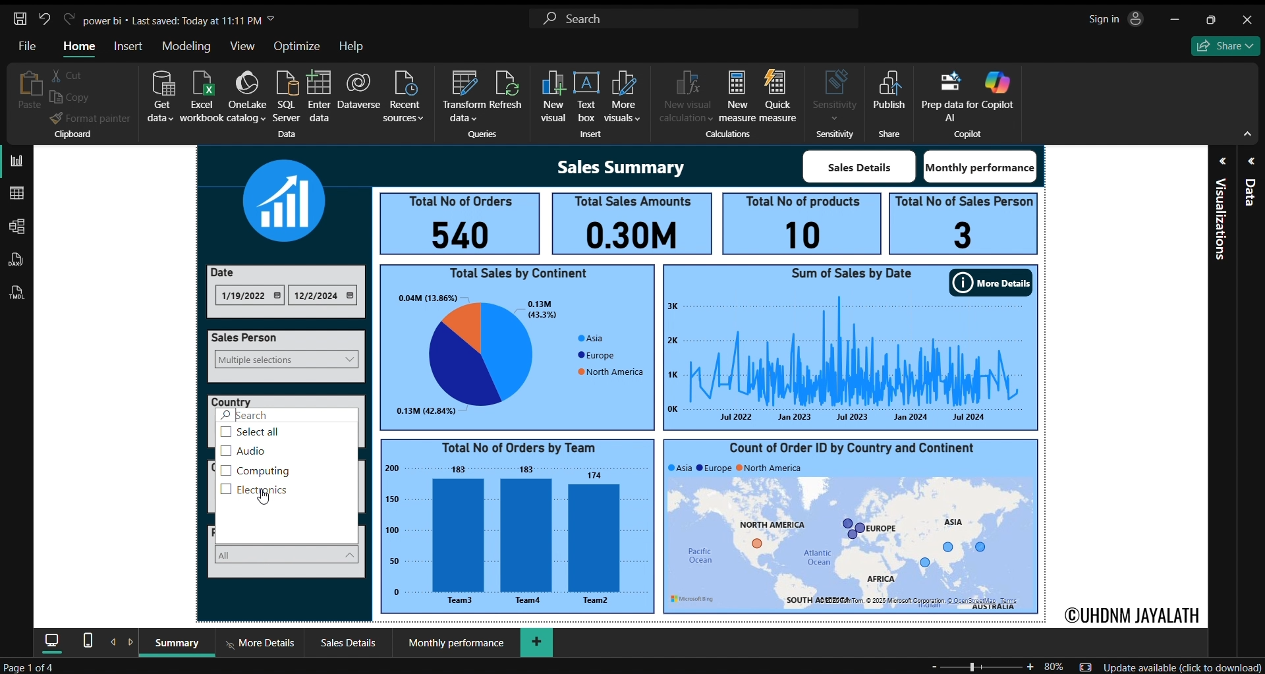
Task: Open the Modeling ribbon tab
Action: [x=186, y=47]
